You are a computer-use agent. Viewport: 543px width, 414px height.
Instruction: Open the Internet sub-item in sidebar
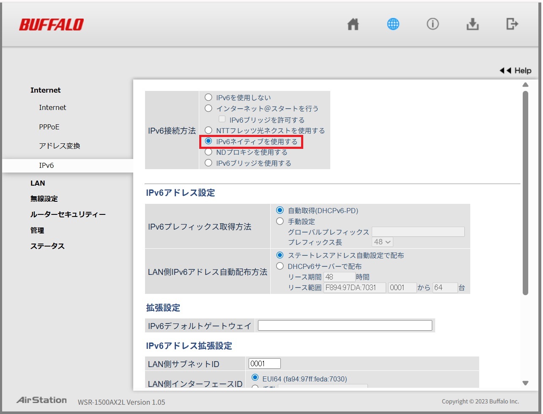(52, 107)
